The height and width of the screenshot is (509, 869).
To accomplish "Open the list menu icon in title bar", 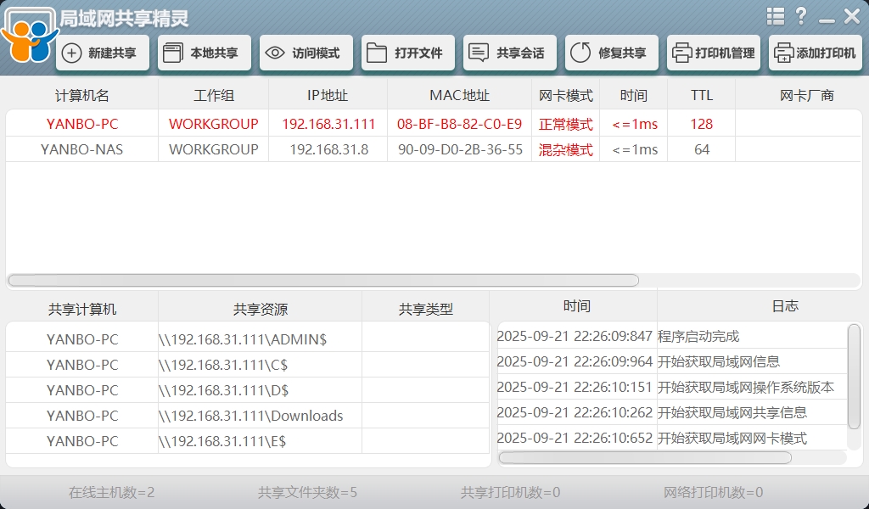I will pos(776,16).
